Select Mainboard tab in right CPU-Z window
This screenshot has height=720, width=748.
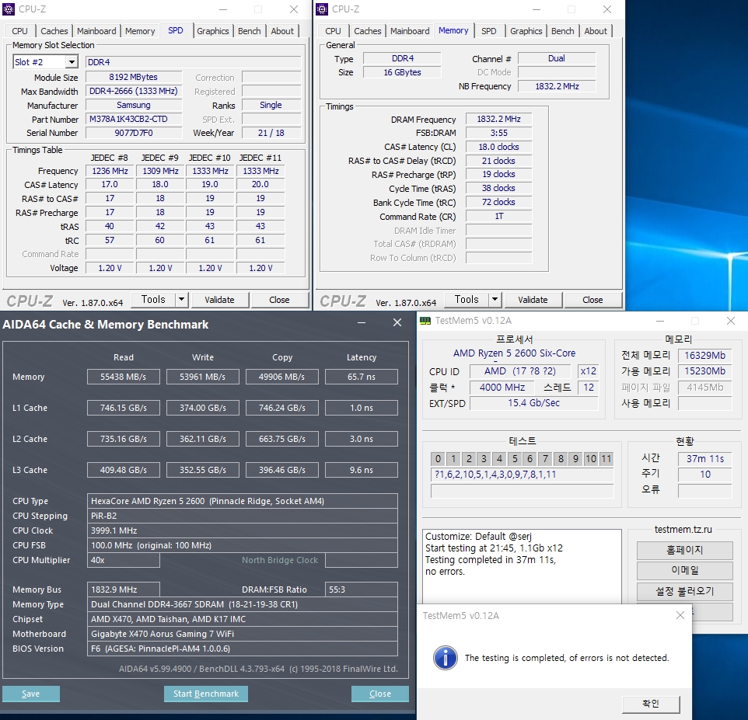pos(410,31)
